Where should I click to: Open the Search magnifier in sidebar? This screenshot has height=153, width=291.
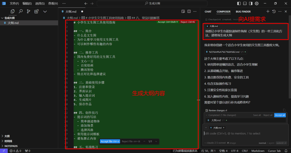[x=20, y=12]
